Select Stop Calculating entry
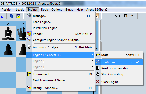Image resolution: width=146 pixels, height=94 pixels. click(119, 74)
